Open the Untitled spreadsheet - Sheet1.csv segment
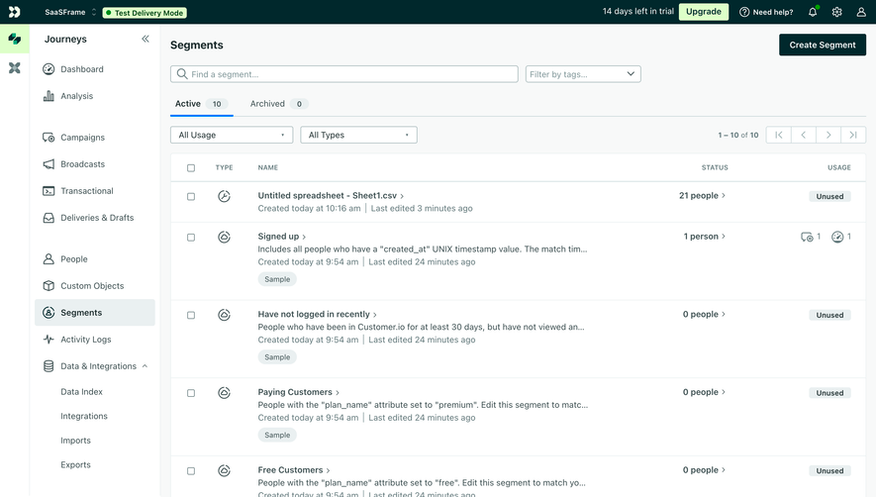The image size is (876, 497). click(331, 196)
